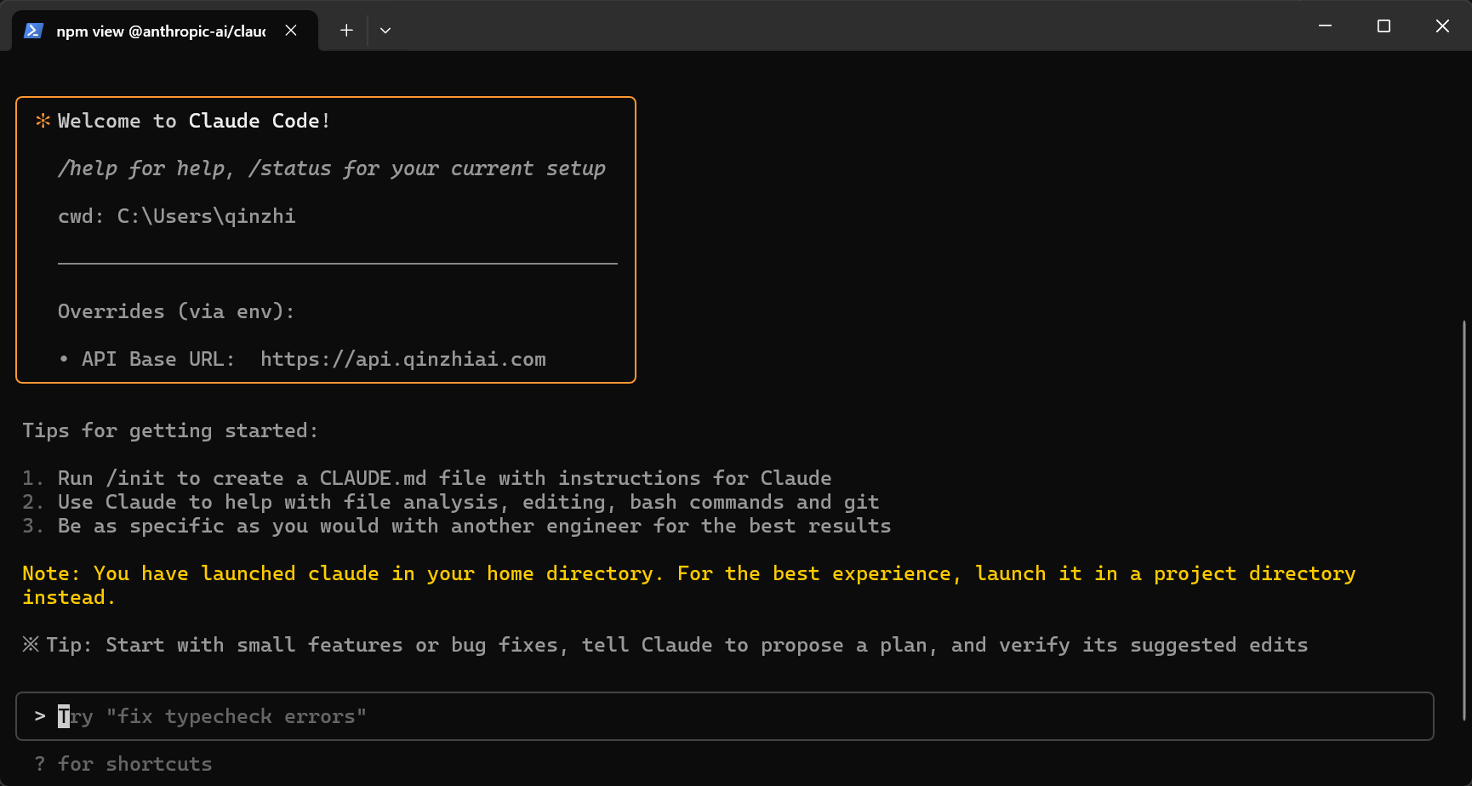This screenshot has height=786, width=1472.
Task: Click the /status command in welcome box
Action: point(289,168)
